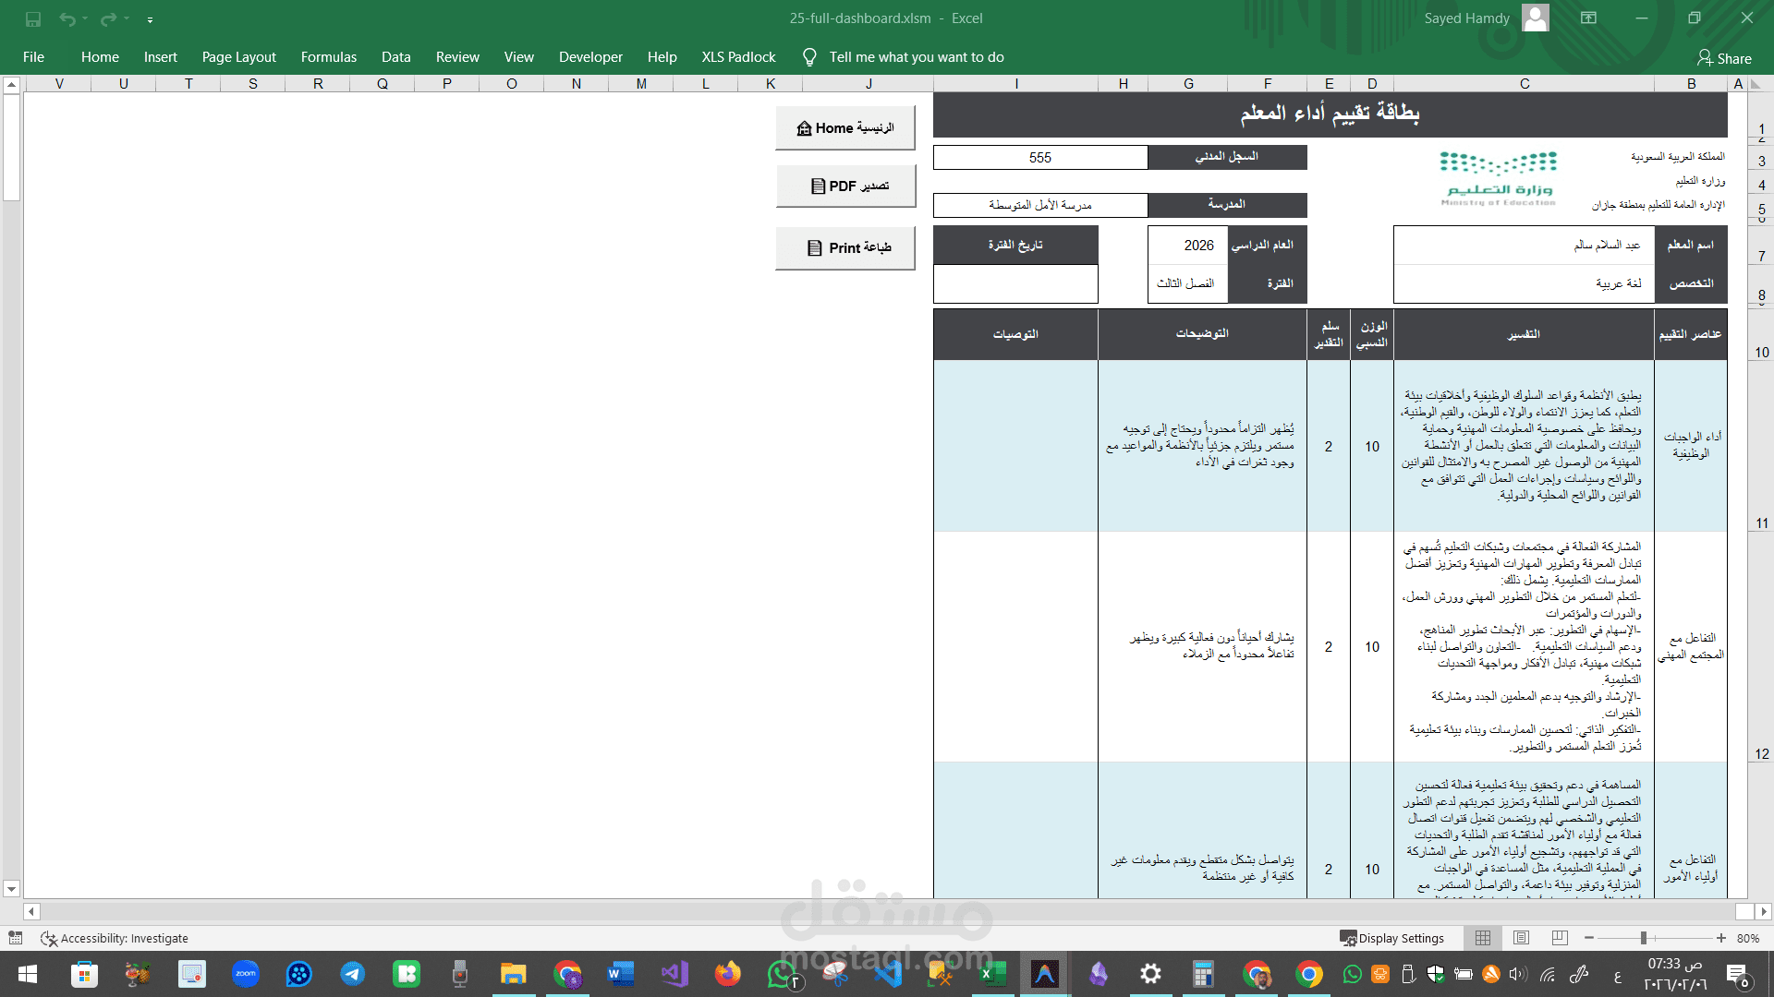Image resolution: width=1774 pixels, height=997 pixels.
Task: Click the zoom in plus icon
Action: click(x=1721, y=938)
